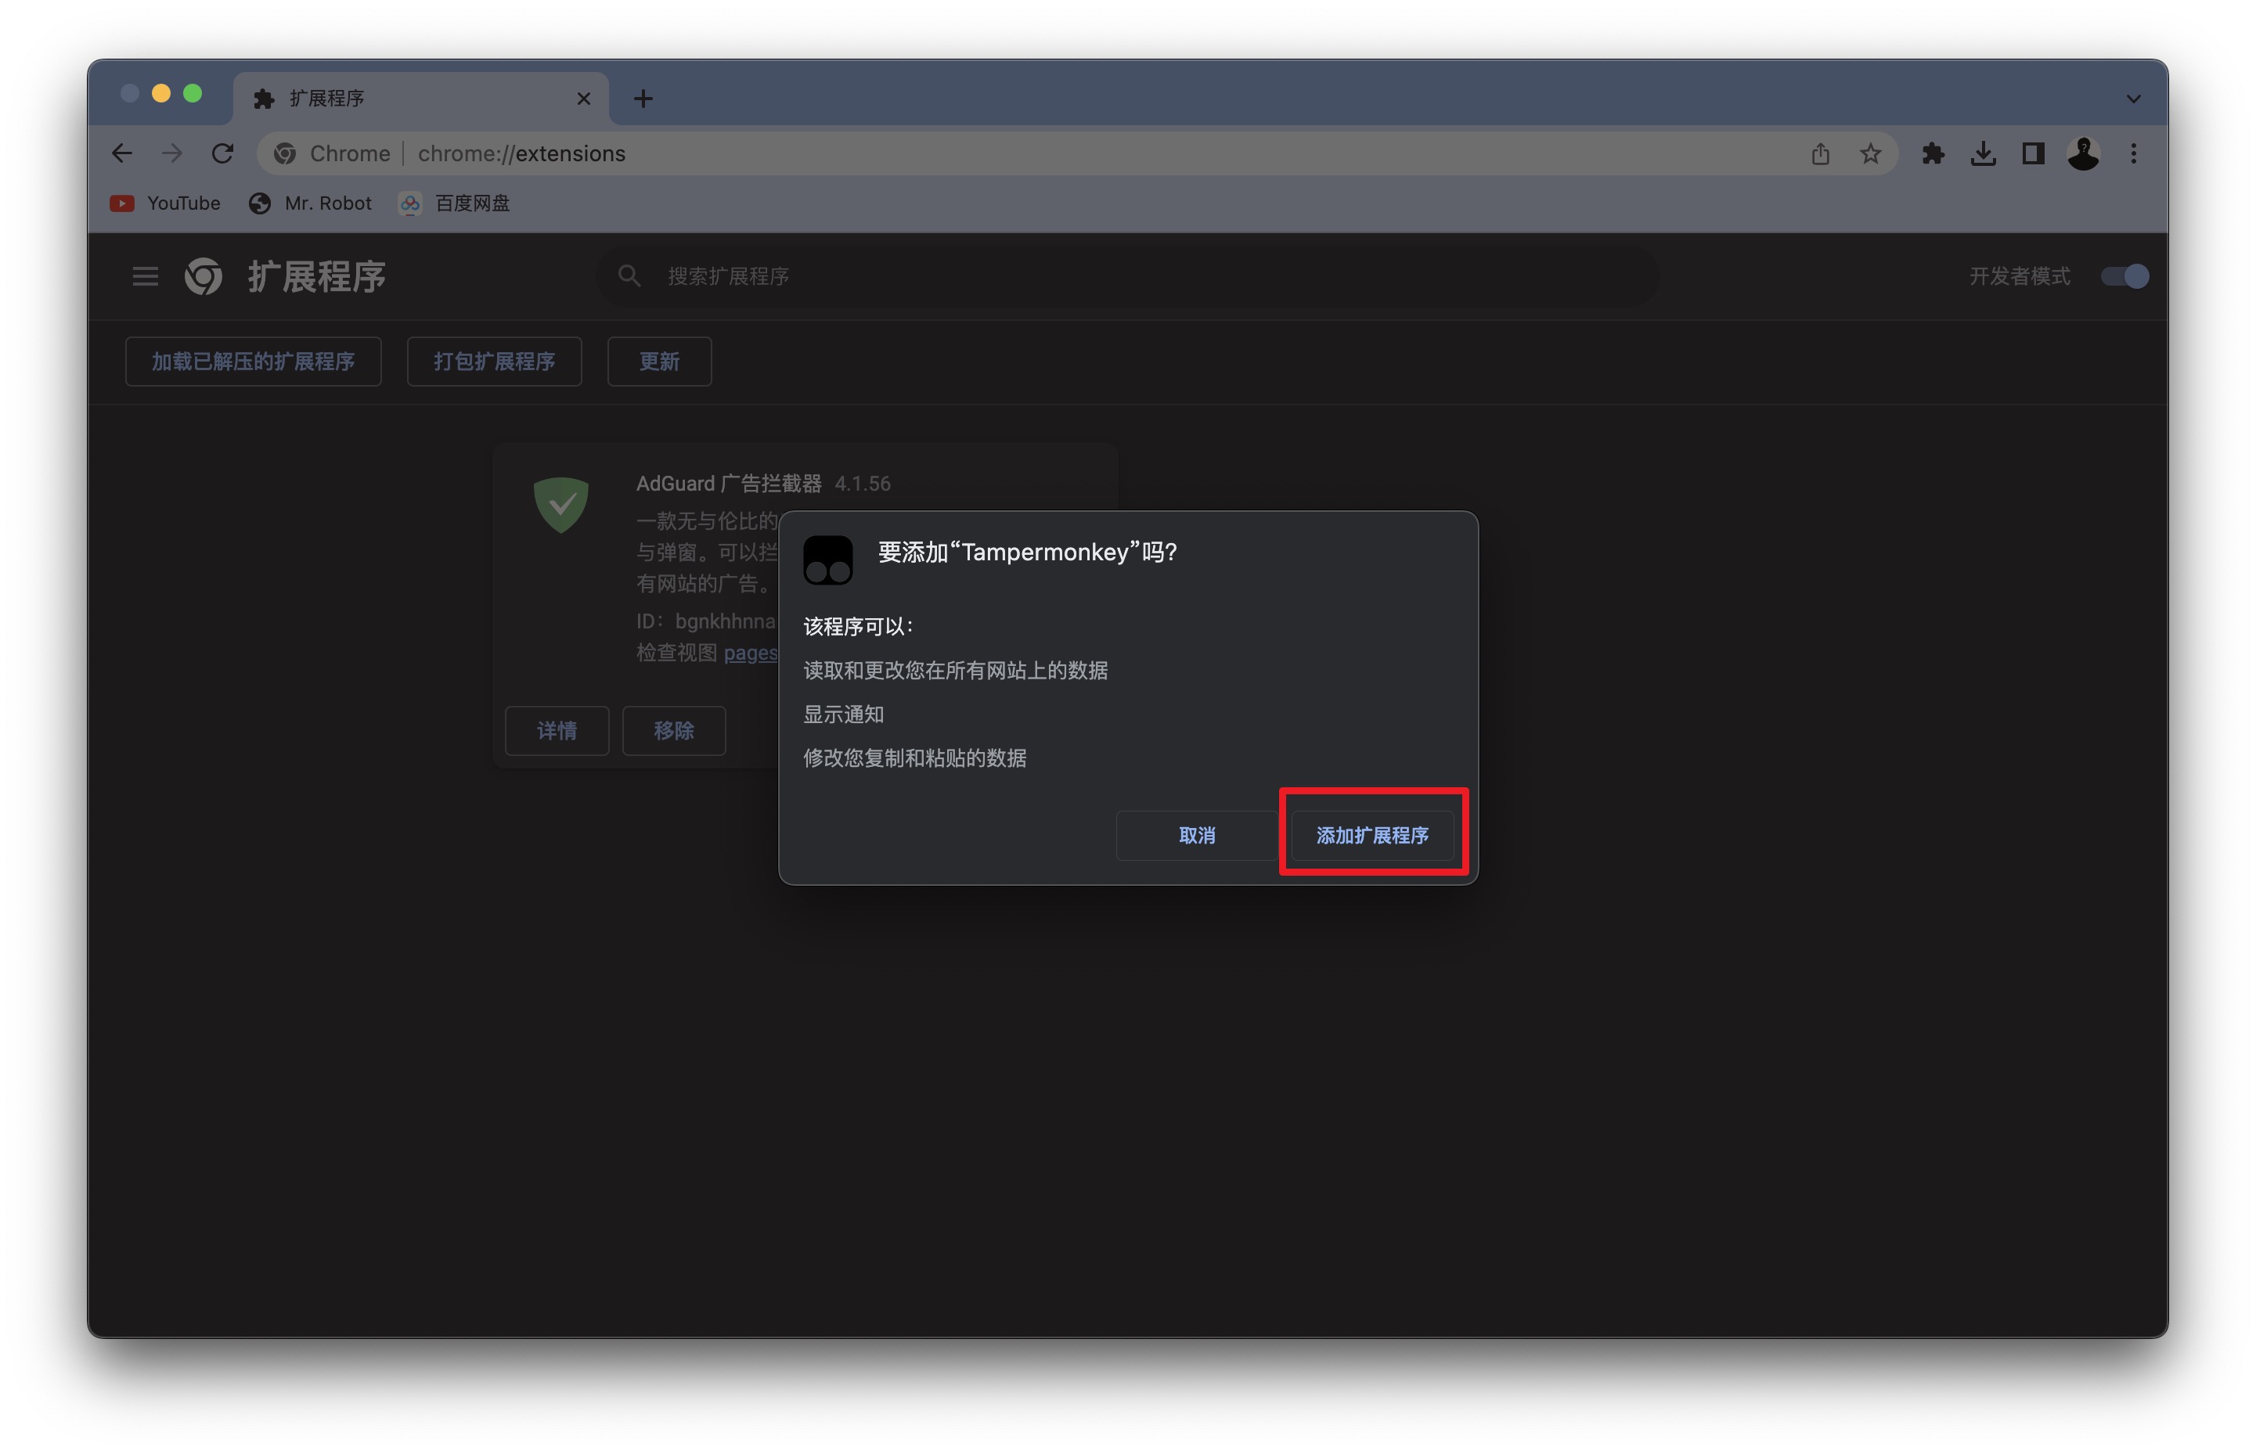The image size is (2256, 1454).
Task: Click the Extensions puzzle icon in the toolbar
Action: (1932, 154)
